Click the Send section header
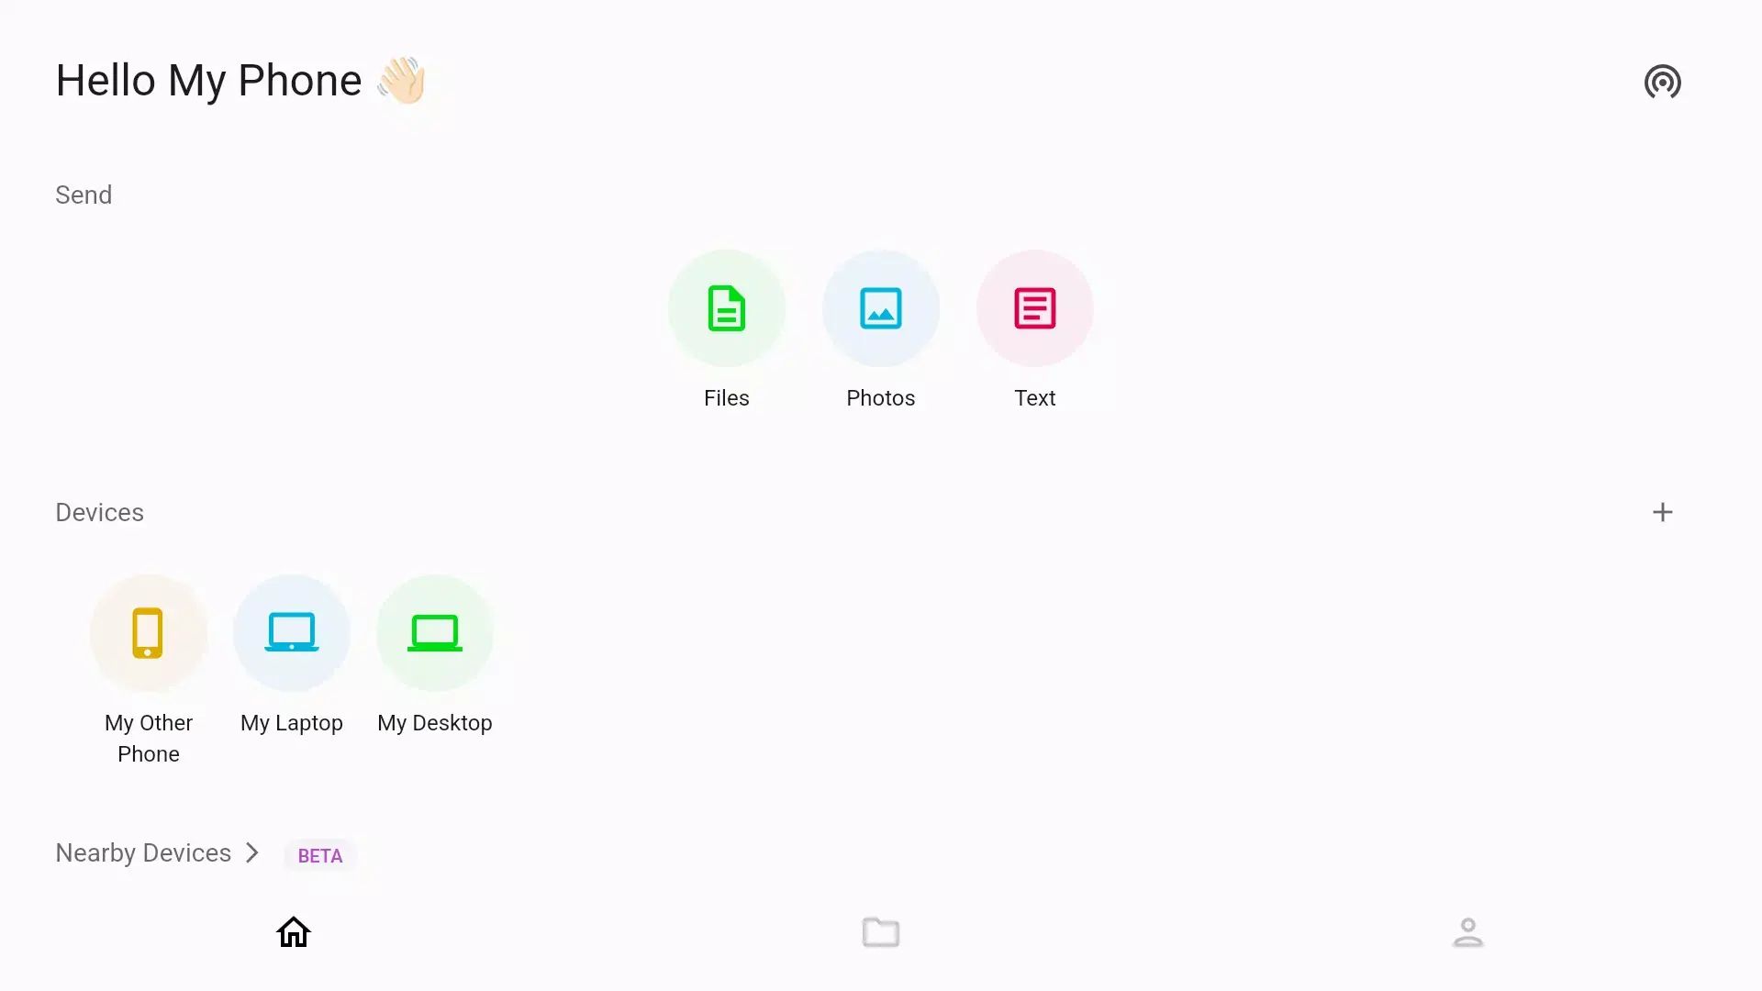Screen dimensions: 1762x991 [83, 195]
